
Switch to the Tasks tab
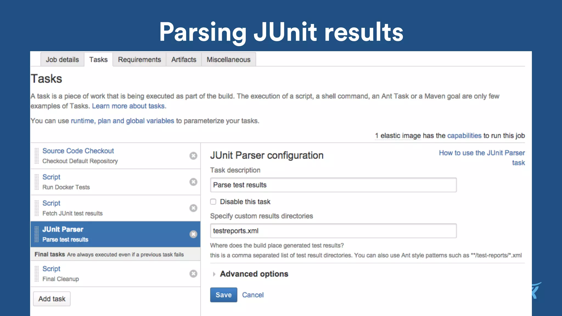pyautogui.click(x=99, y=60)
